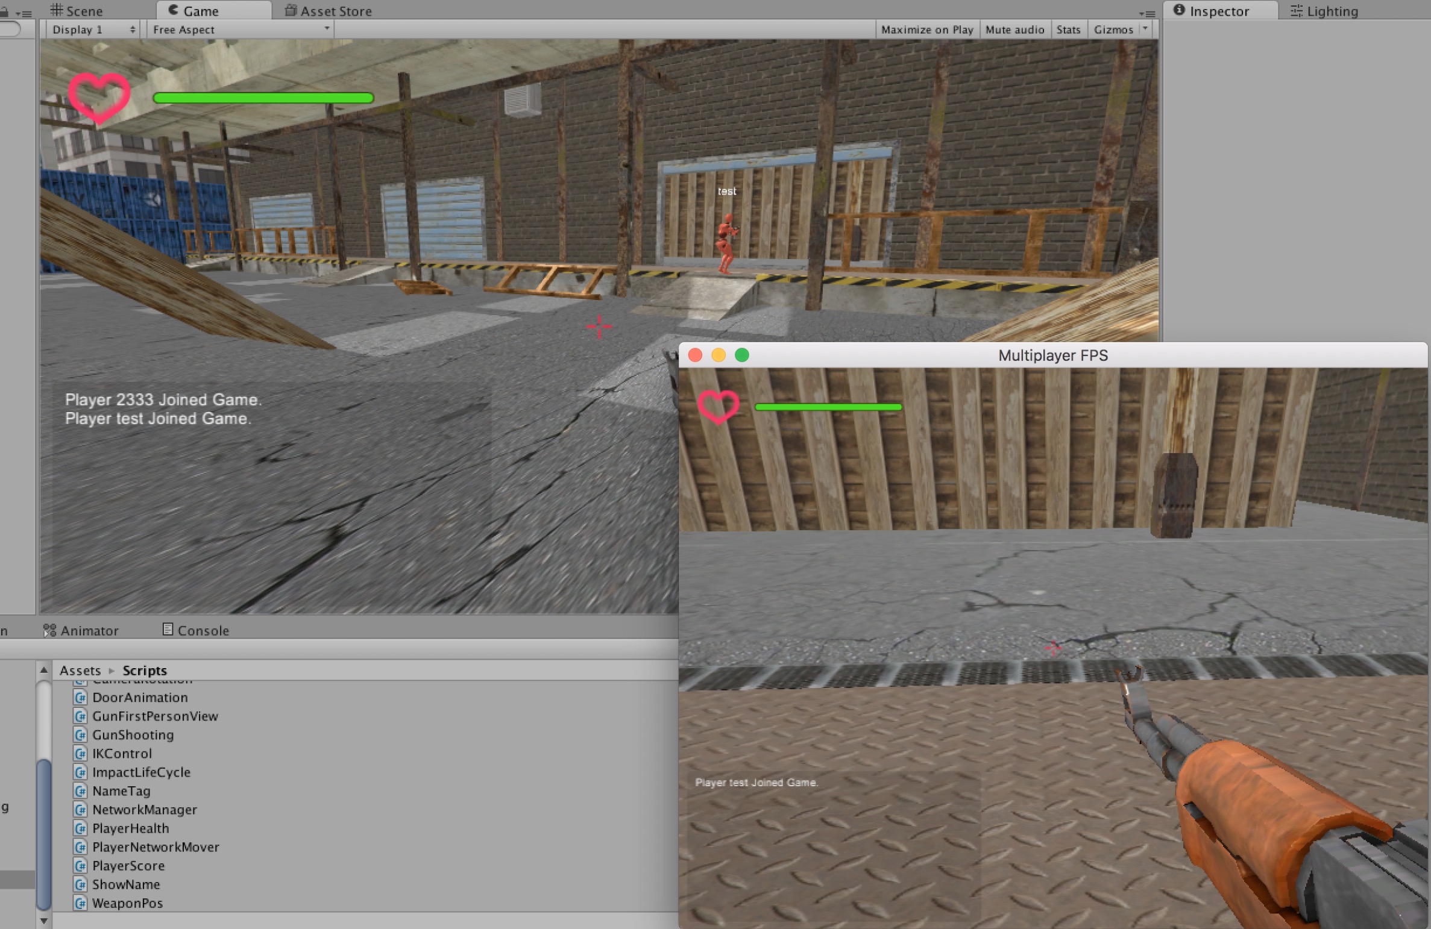Screen dimensions: 1431x929
Task: Click the IKControl script icon
Action: tap(80, 754)
